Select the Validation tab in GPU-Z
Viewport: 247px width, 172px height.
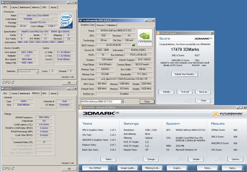click(111, 25)
